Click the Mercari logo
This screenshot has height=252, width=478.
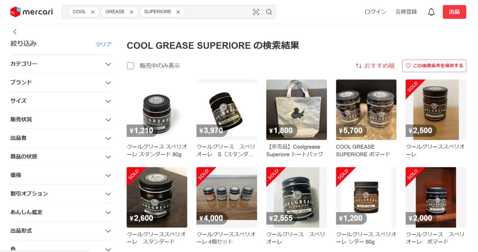click(x=32, y=12)
